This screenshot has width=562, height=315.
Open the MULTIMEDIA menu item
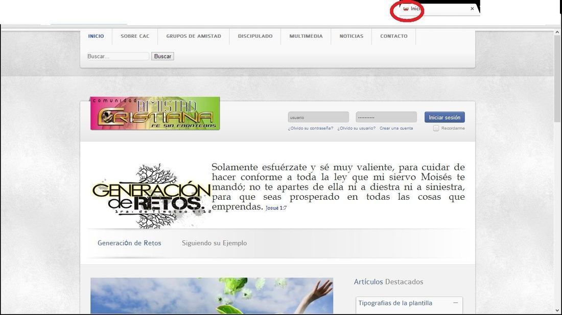click(x=306, y=36)
